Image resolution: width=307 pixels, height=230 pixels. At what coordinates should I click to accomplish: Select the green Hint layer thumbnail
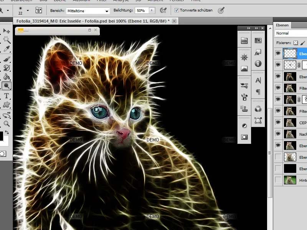(x=290, y=180)
